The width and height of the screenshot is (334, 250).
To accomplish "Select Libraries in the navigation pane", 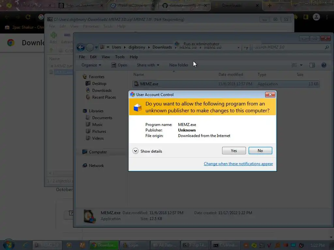I will click(x=96, y=111).
